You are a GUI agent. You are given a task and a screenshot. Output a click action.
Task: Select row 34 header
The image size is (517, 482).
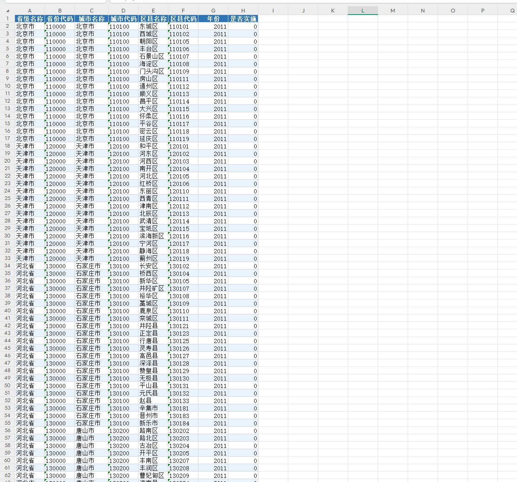(7, 266)
